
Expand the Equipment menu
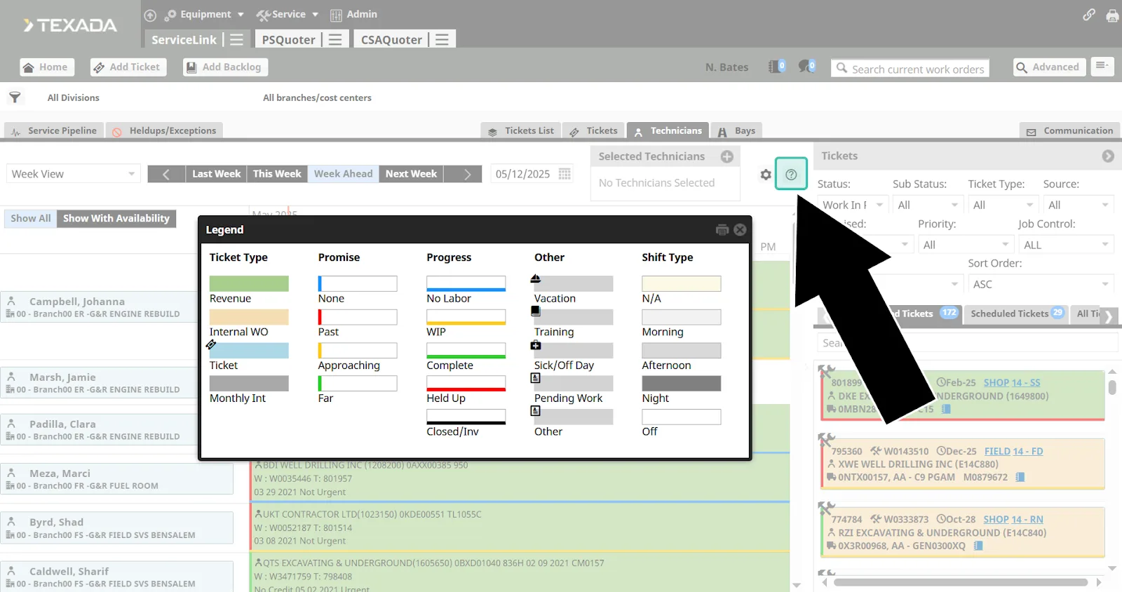(205, 14)
